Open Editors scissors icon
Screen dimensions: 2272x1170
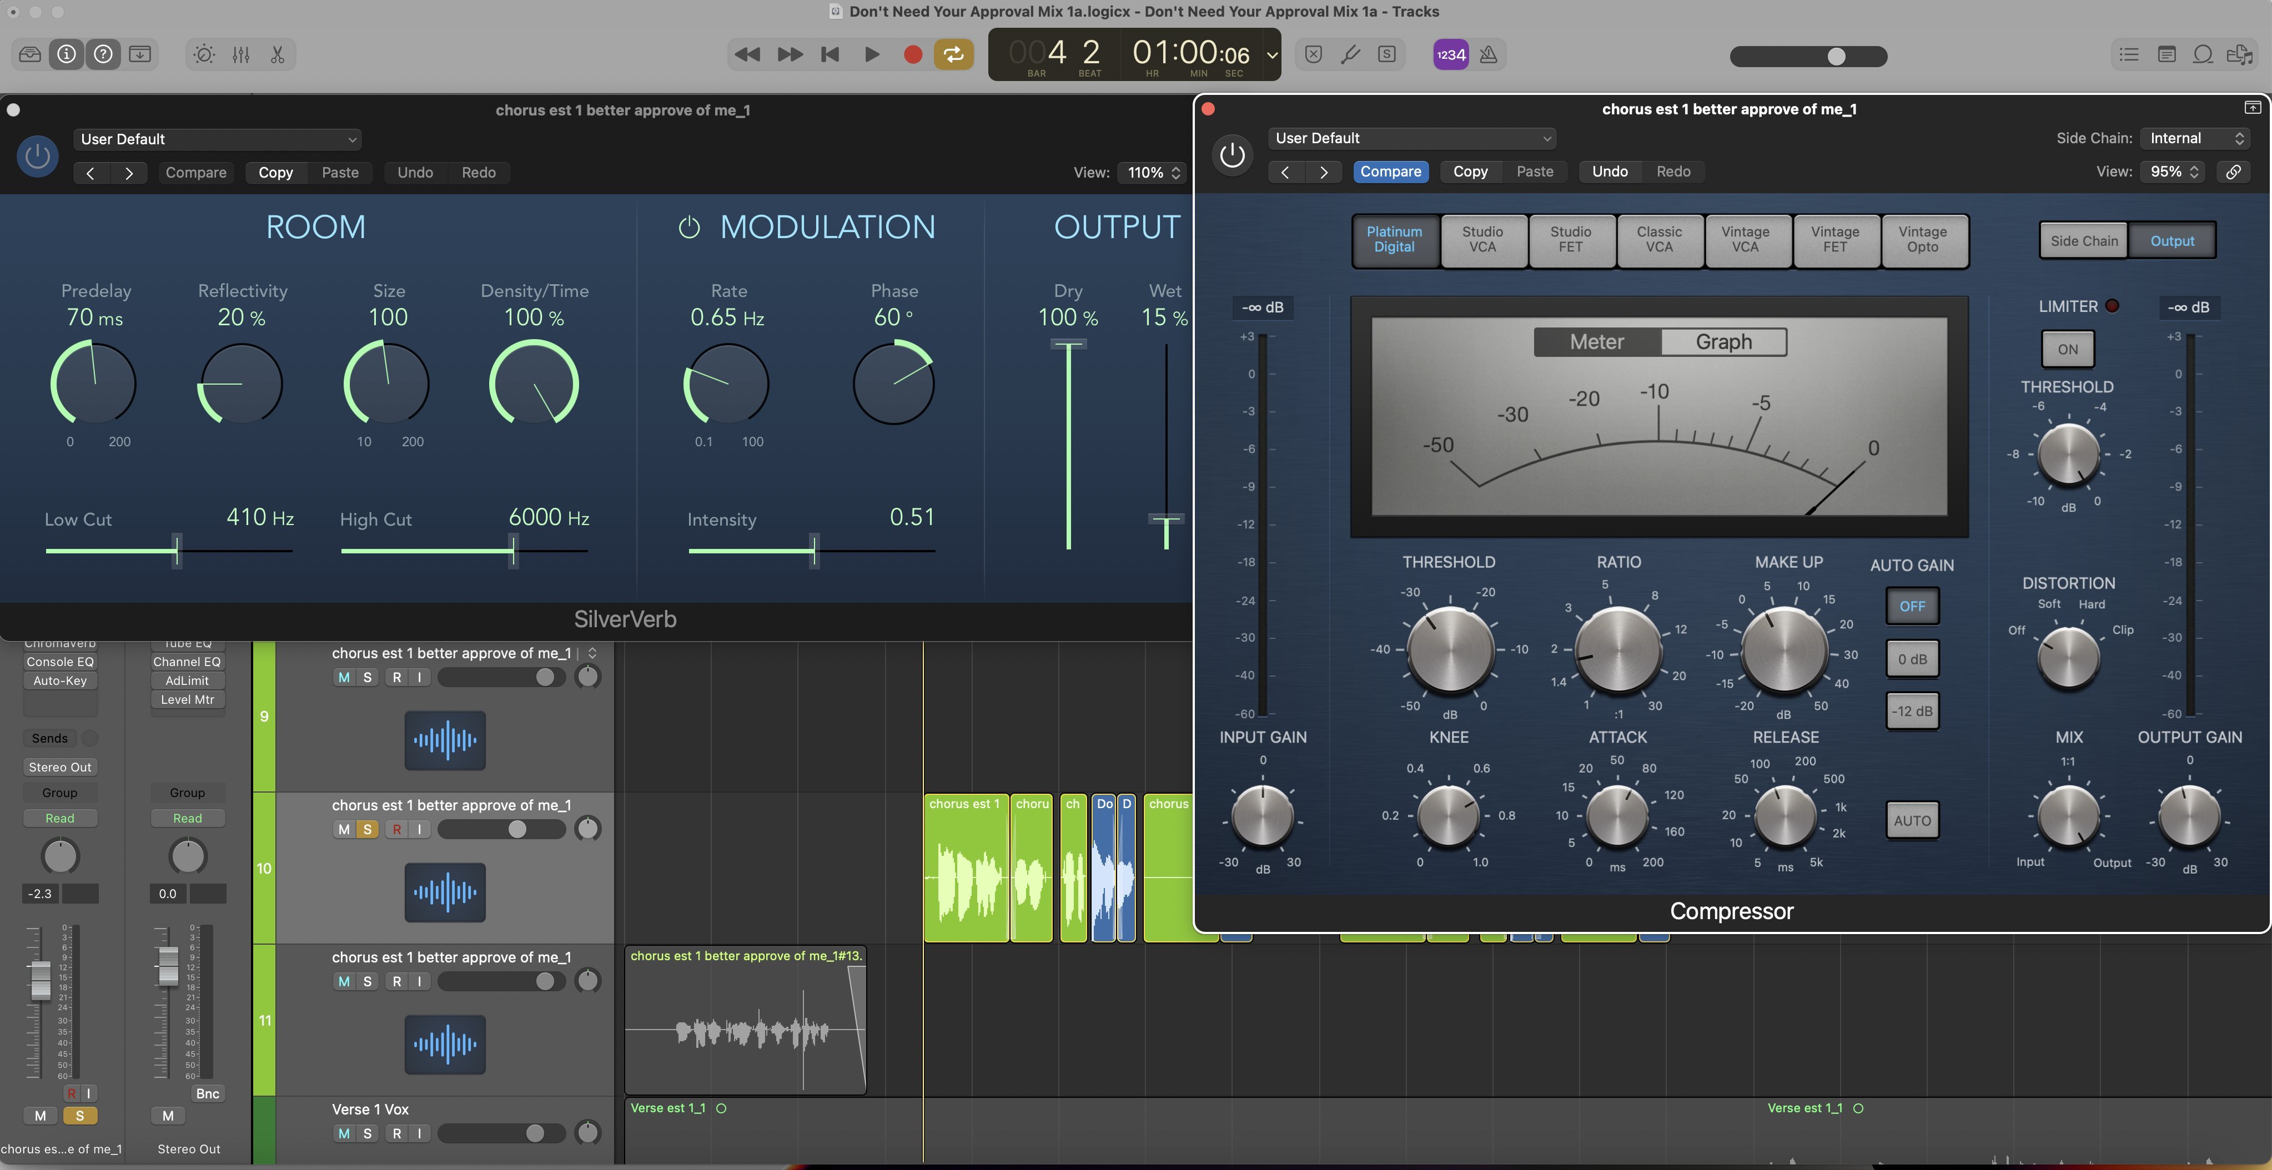pos(278,54)
